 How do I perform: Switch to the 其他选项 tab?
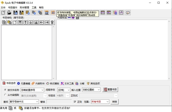click(93, 83)
